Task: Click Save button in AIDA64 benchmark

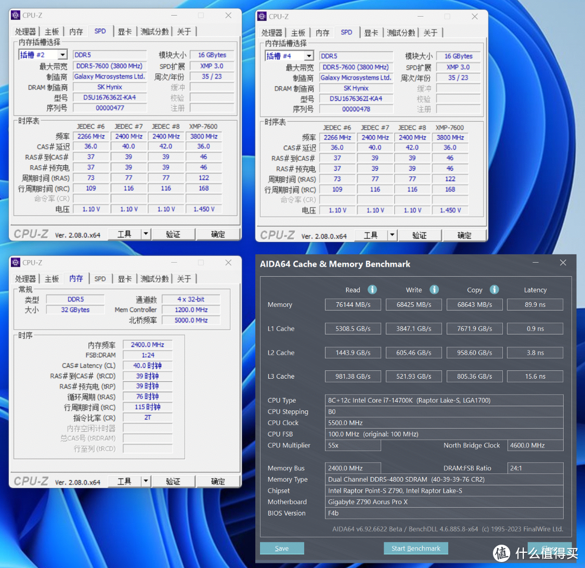Action: [x=282, y=548]
